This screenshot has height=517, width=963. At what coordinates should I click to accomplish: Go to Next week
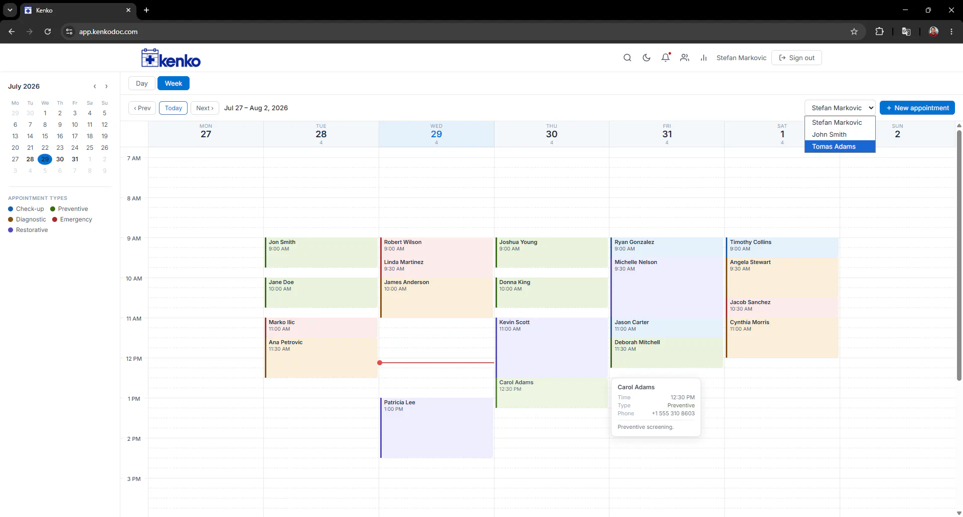point(205,108)
